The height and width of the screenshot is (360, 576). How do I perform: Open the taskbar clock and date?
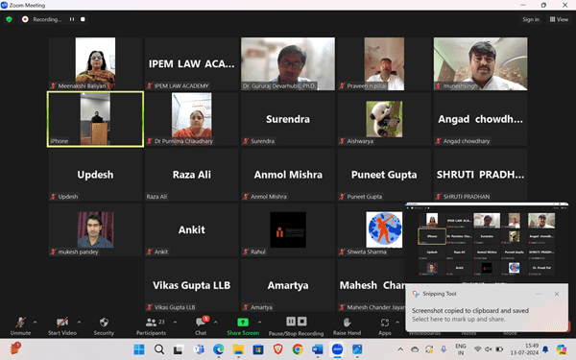pos(524,349)
